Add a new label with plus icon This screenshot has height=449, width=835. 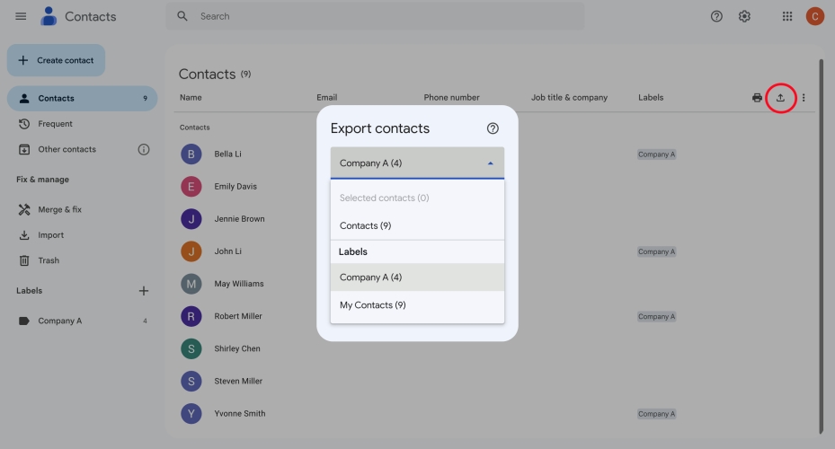tap(143, 291)
